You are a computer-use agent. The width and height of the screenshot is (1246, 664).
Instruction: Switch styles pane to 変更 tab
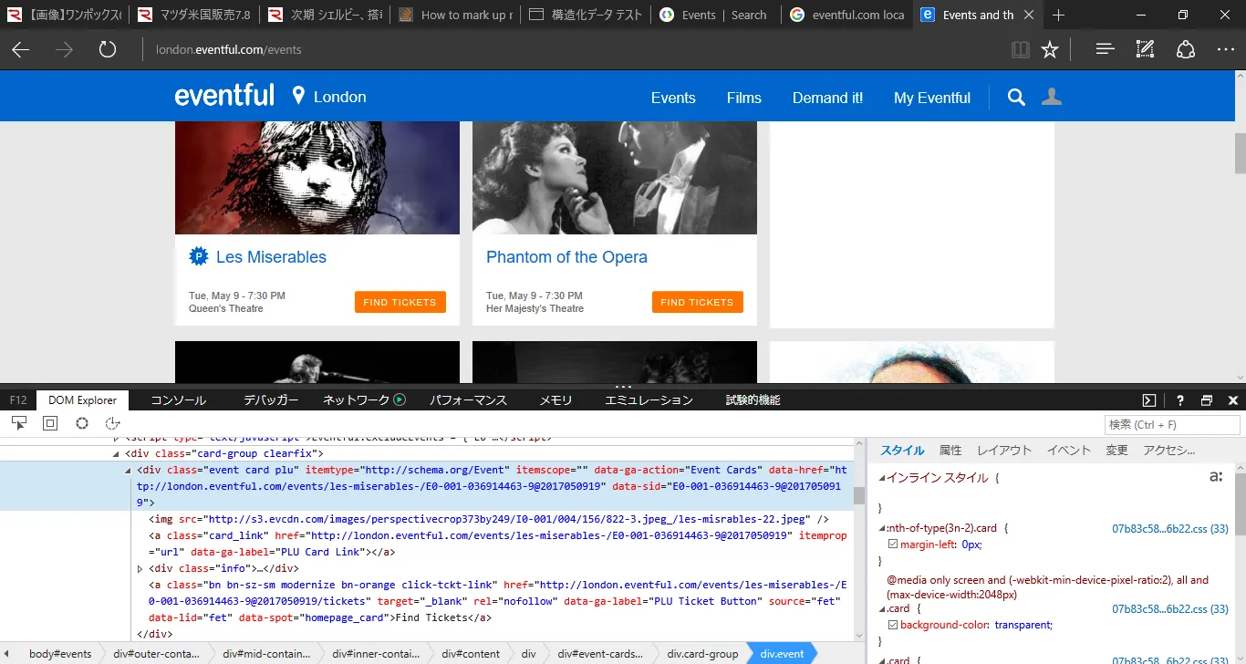tap(1116, 451)
